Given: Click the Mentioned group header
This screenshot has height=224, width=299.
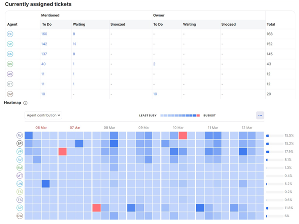Looking at the screenshot, I should pos(50,15).
